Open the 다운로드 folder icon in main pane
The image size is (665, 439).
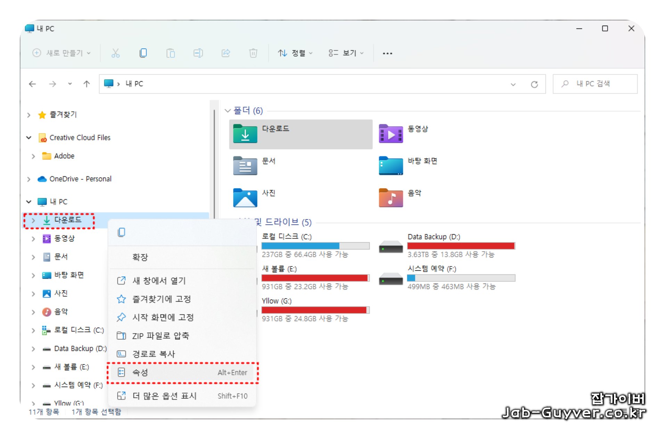(x=245, y=134)
